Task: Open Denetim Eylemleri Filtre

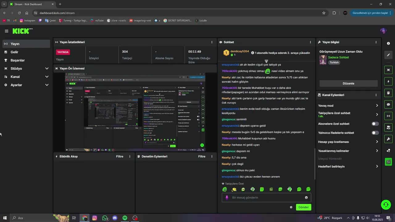Action: 202,157
